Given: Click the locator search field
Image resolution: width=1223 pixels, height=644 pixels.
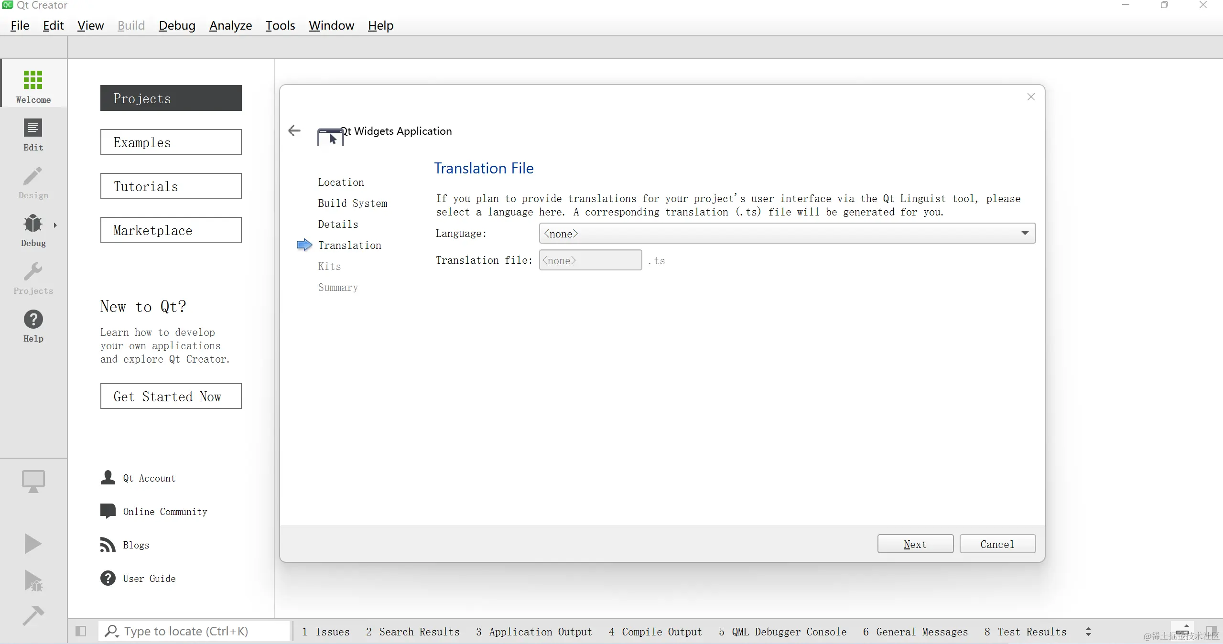Looking at the screenshot, I should coord(196,631).
